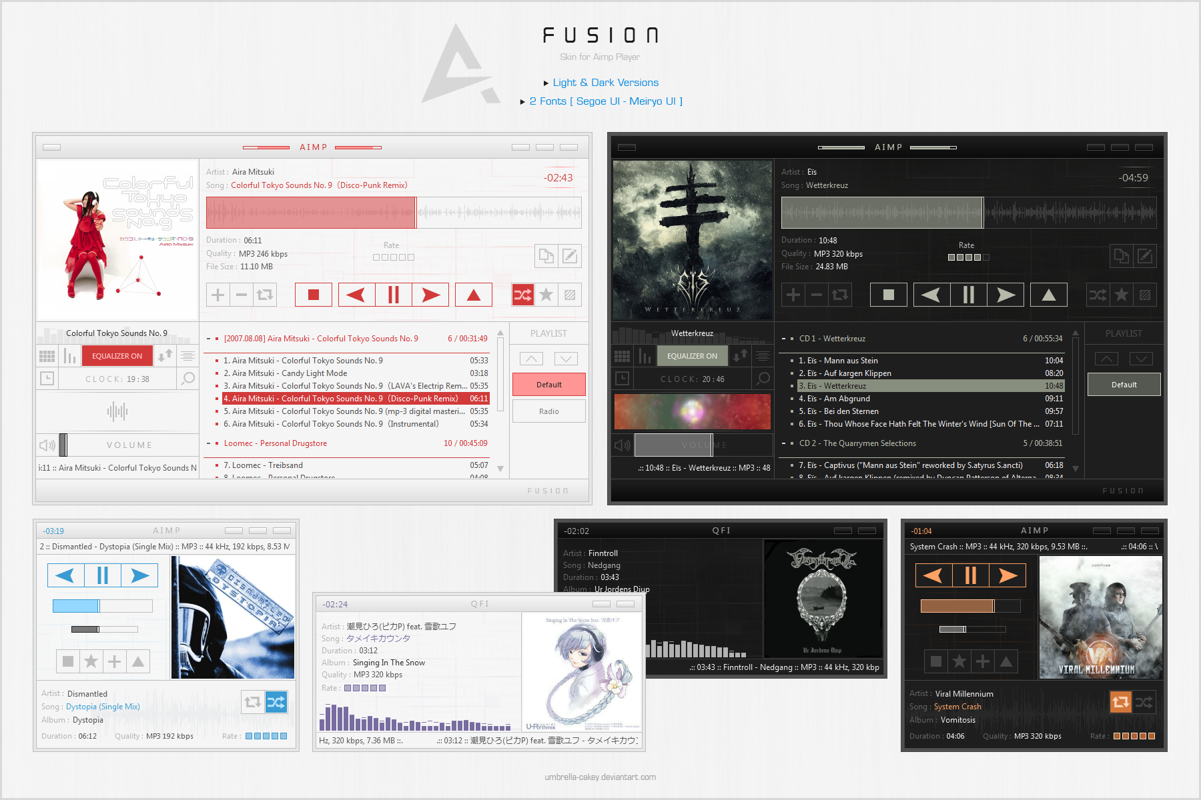Viewport: 1201px width, 800px height.
Task: Stop playback in the dark Eis AIMP window
Action: (x=889, y=295)
